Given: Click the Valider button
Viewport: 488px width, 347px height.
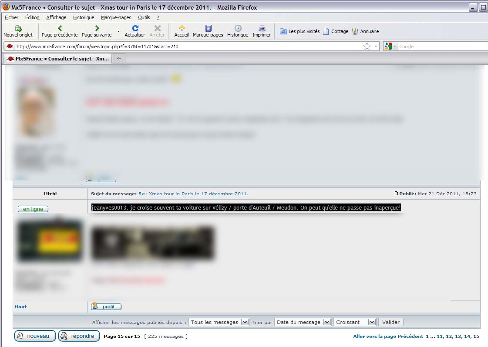Looking at the screenshot, I should (391, 322).
